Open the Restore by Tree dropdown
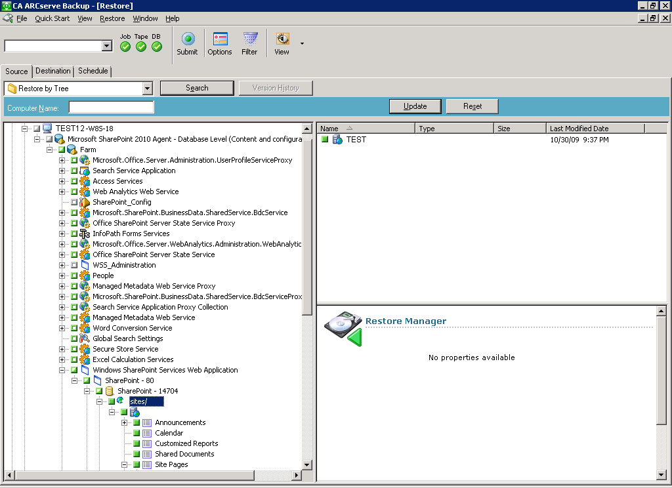 tap(147, 89)
